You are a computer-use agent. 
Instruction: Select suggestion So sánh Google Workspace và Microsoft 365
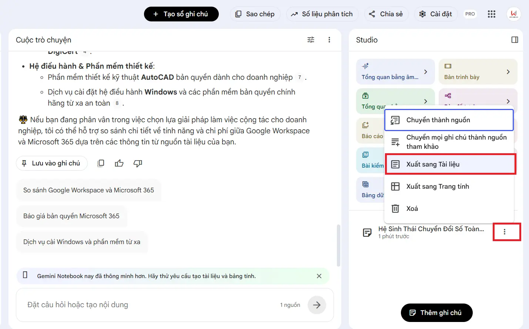pos(88,190)
